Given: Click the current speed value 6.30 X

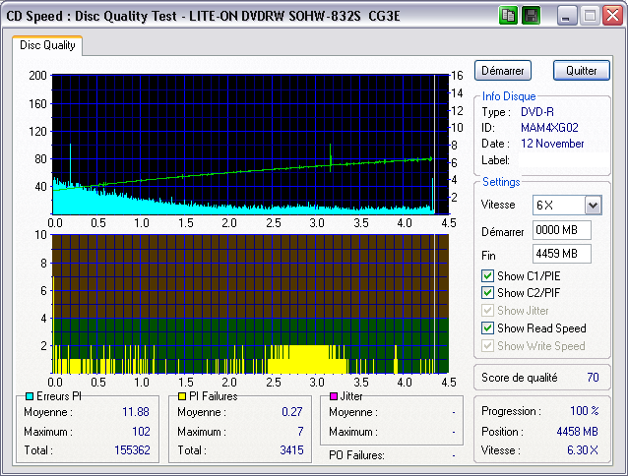Looking at the screenshot, I should click(x=583, y=450).
